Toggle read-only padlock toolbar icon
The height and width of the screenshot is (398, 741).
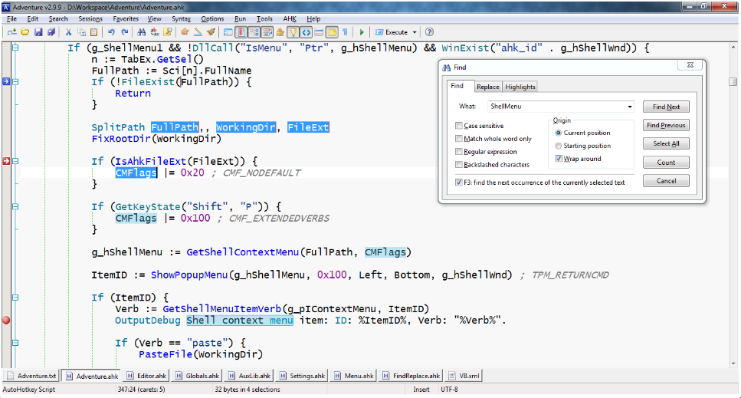click(280, 32)
